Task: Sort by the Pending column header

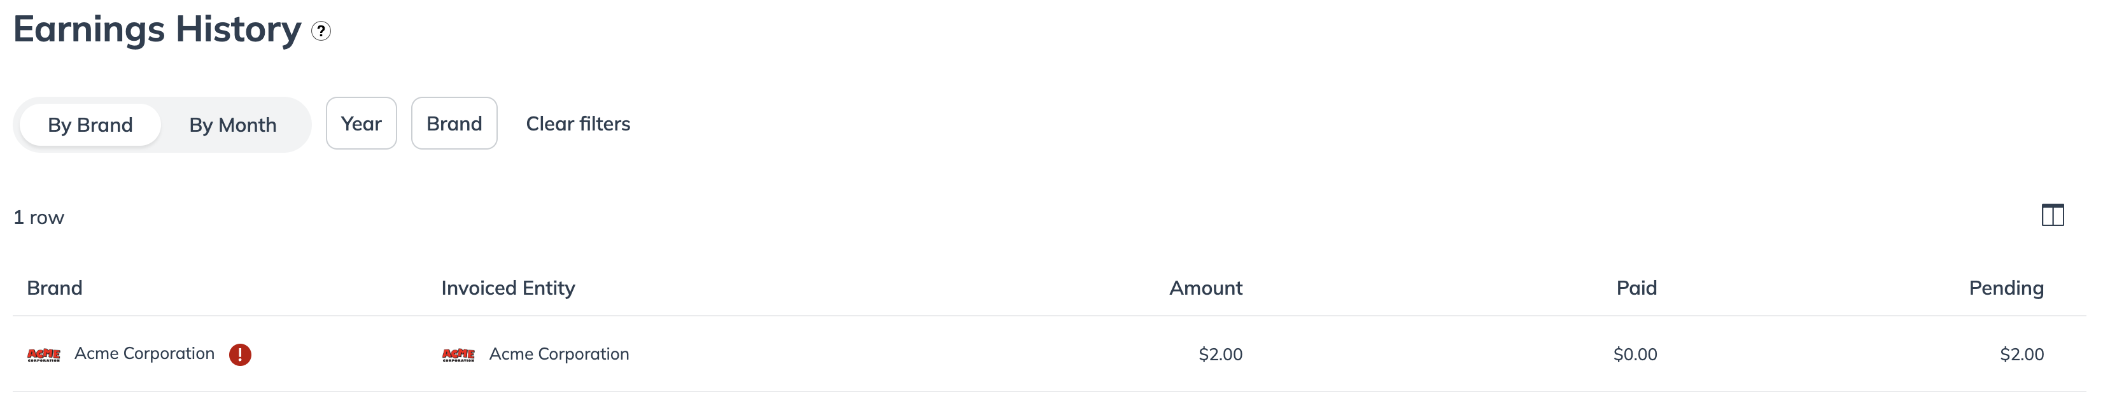Action: point(2005,288)
